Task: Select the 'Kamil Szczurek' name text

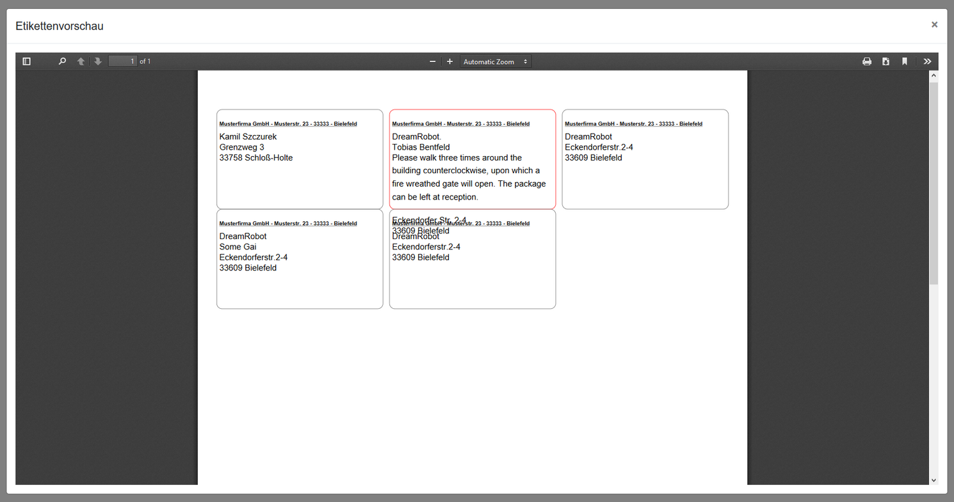Action: (248, 137)
